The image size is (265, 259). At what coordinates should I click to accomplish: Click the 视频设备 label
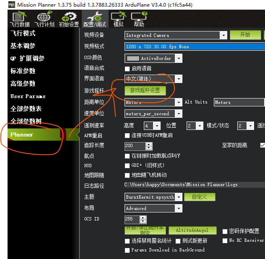(x=94, y=35)
